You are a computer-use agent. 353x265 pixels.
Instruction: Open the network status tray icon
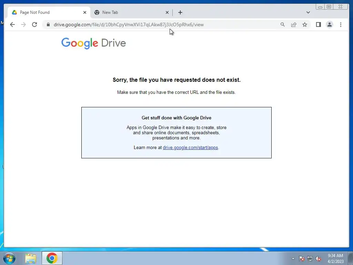pyautogui.click(x=310, y=258)
